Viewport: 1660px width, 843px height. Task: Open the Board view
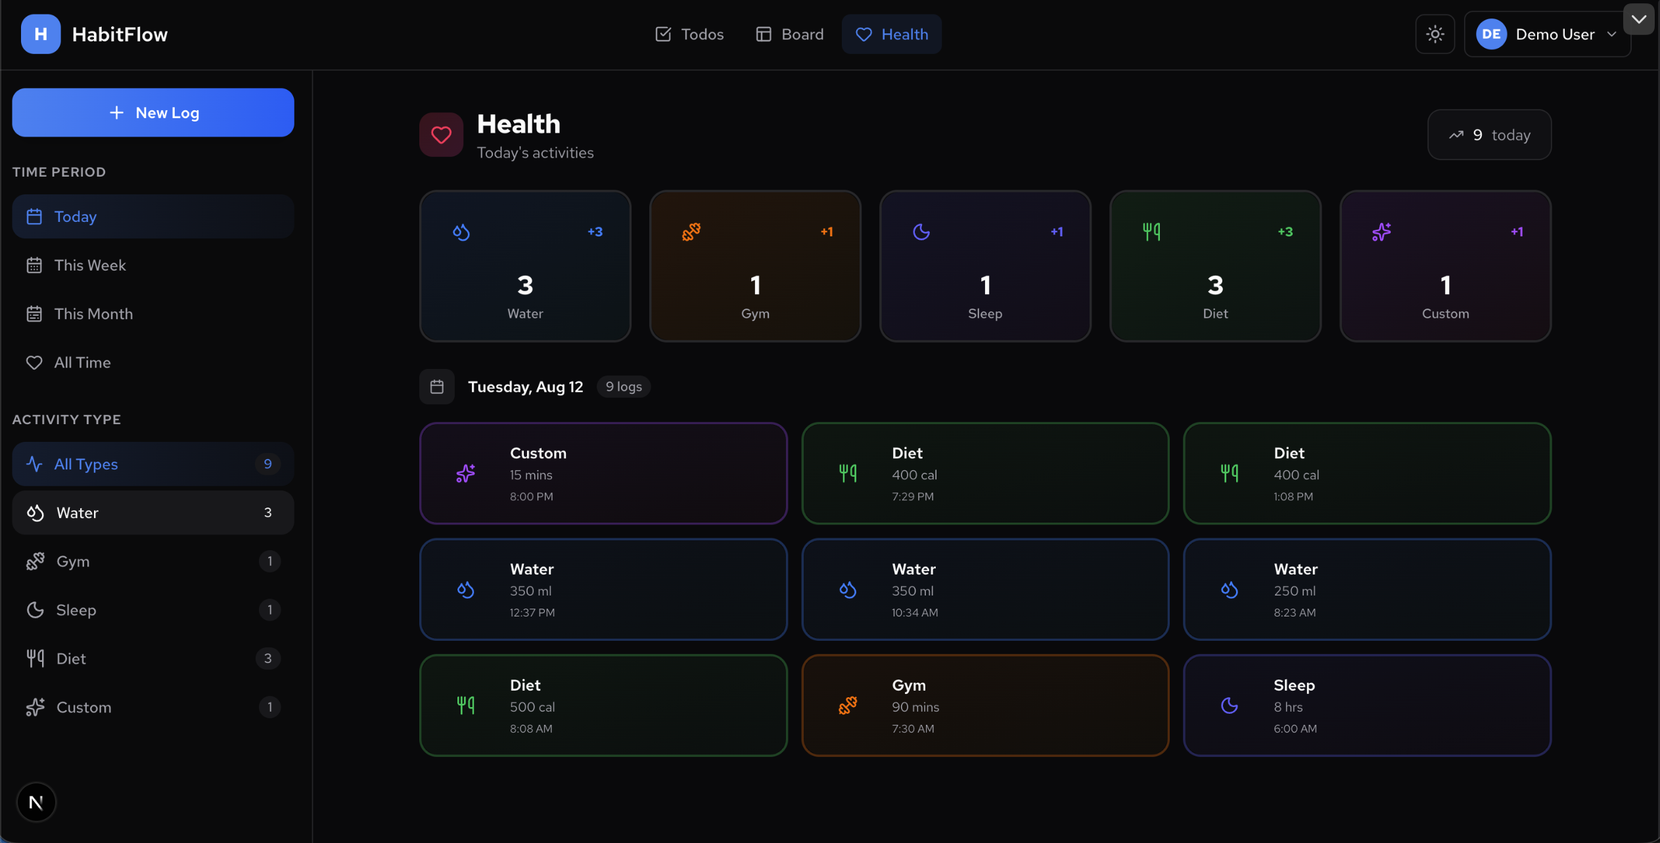pos(789,34)
